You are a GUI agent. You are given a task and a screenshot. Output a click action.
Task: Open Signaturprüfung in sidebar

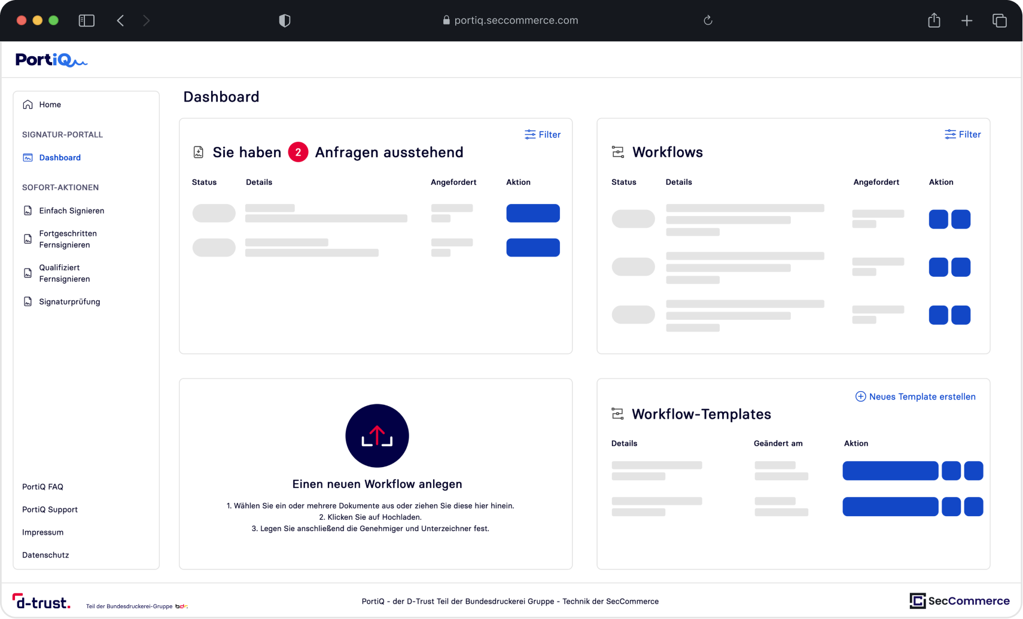[69, 302]
